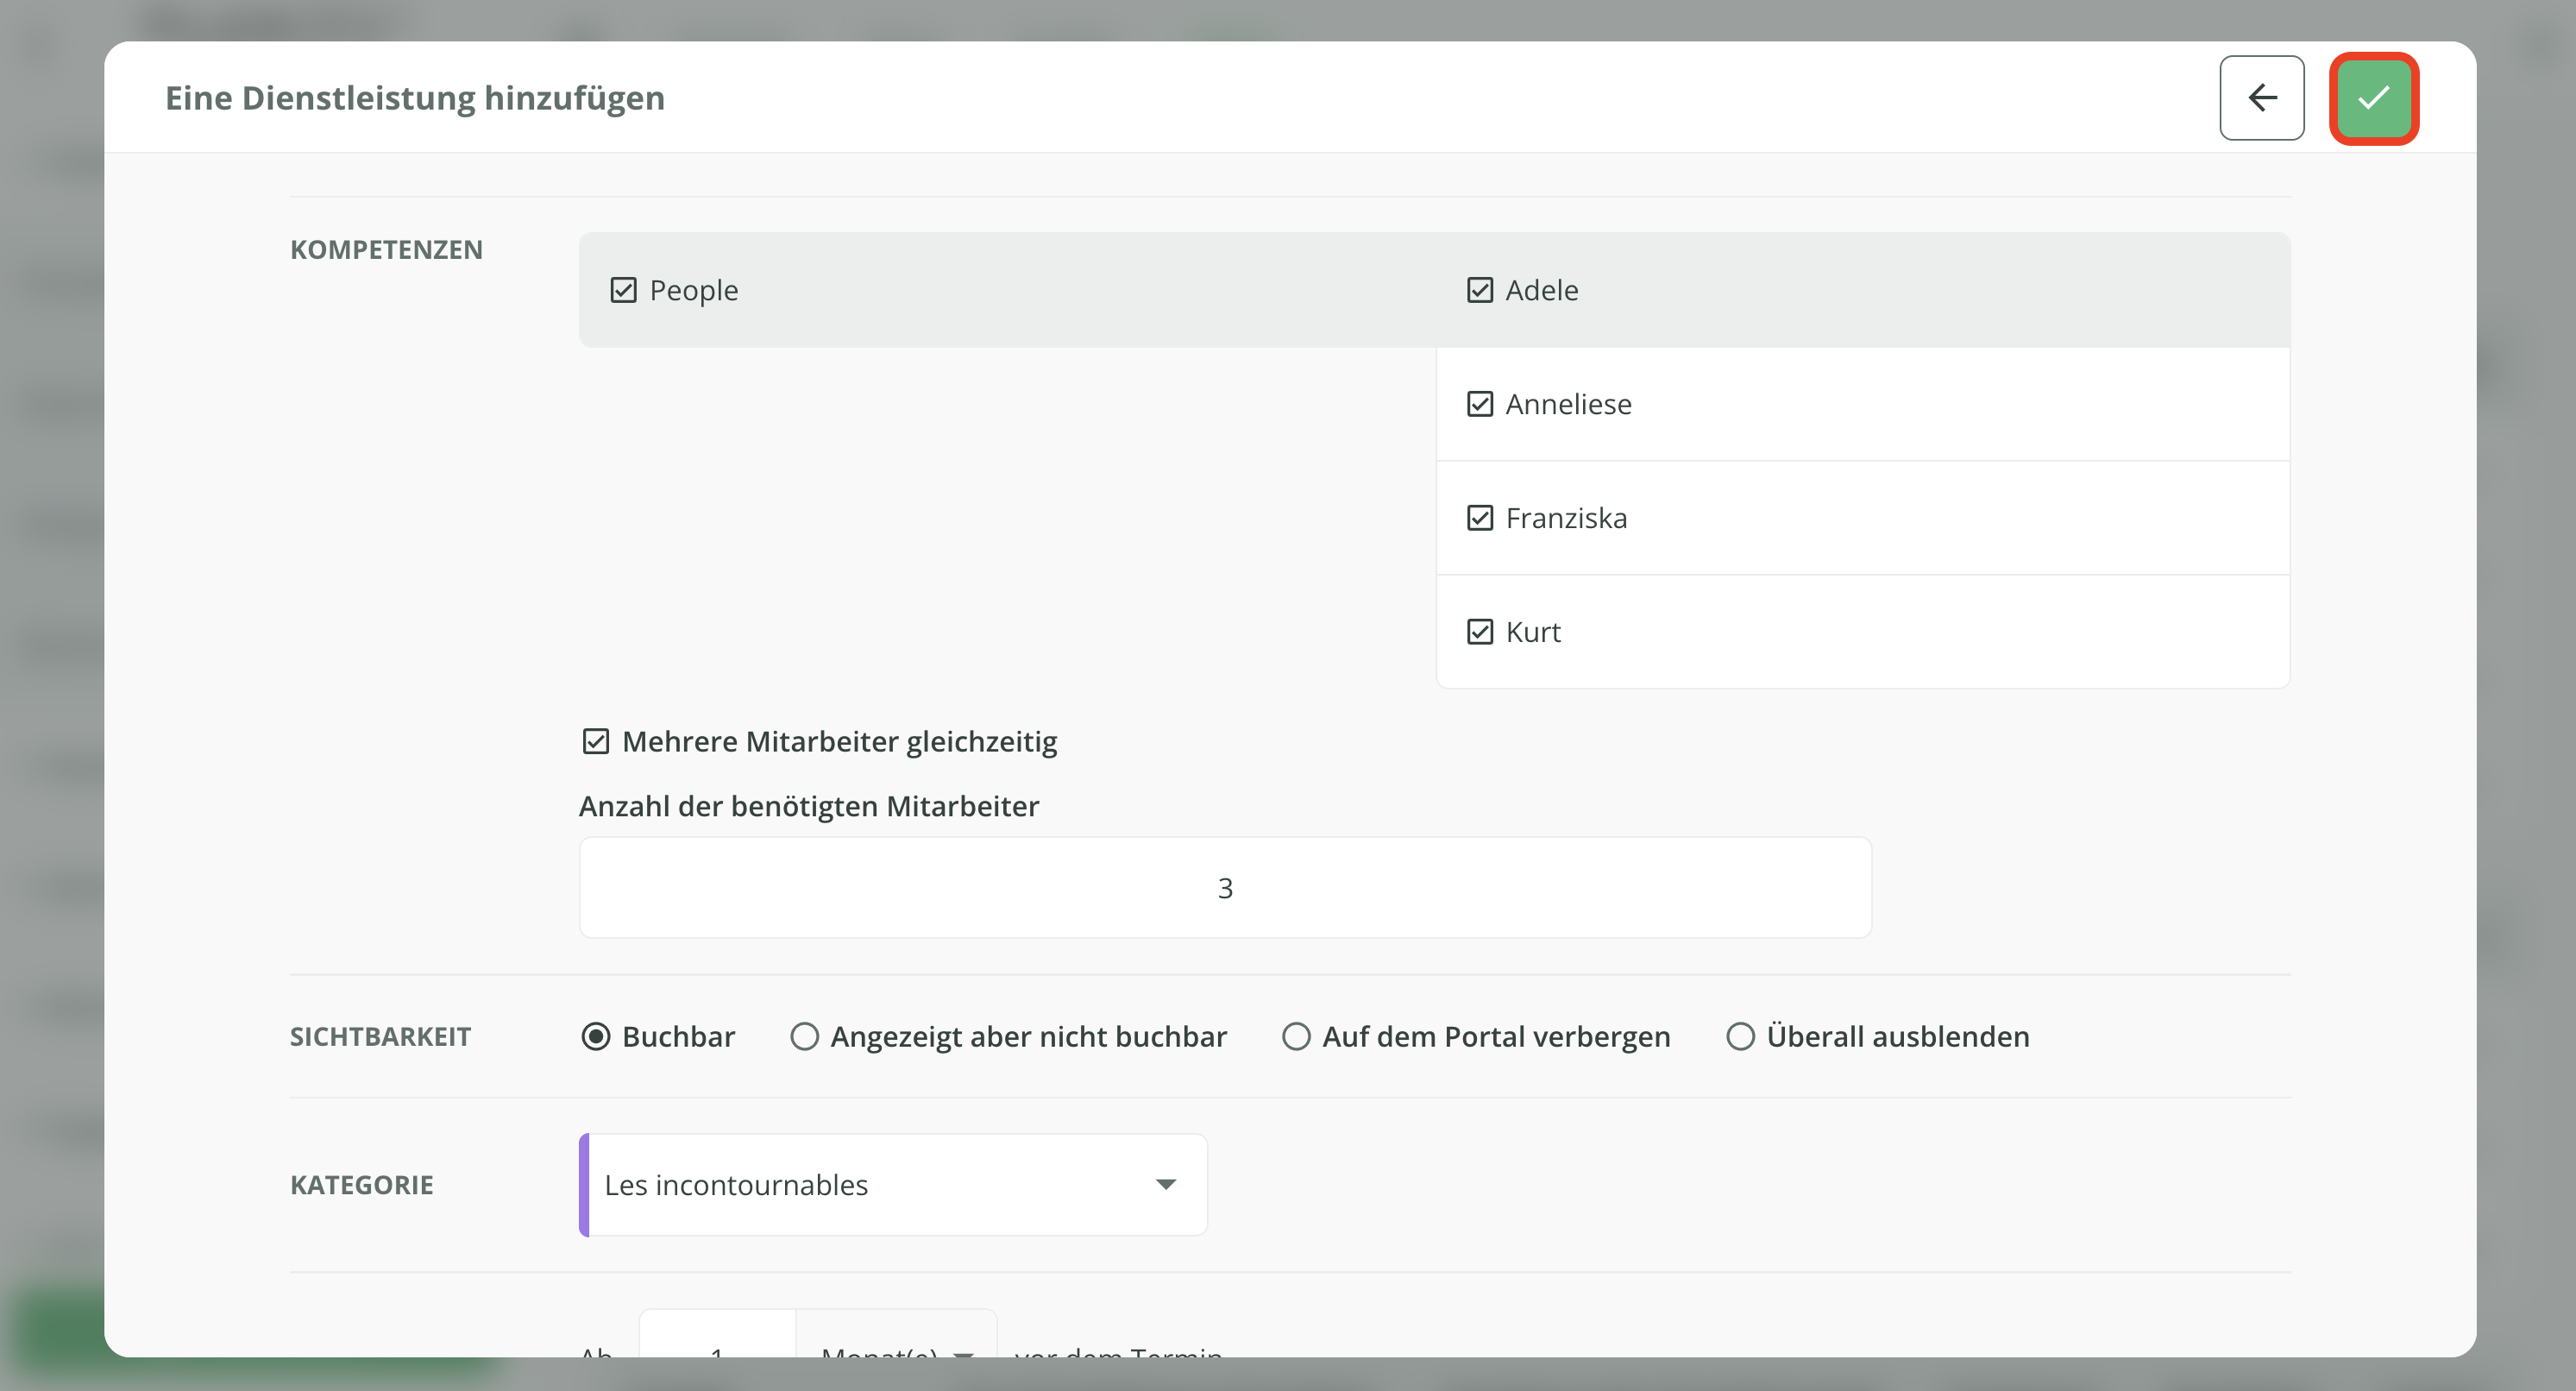Select Auf dem Portal verbergen

click(1296, 1037)
